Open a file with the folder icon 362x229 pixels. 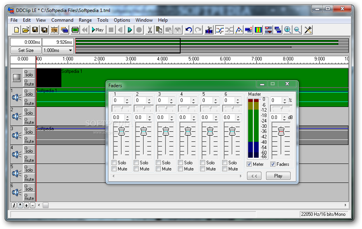click(26, 30)
